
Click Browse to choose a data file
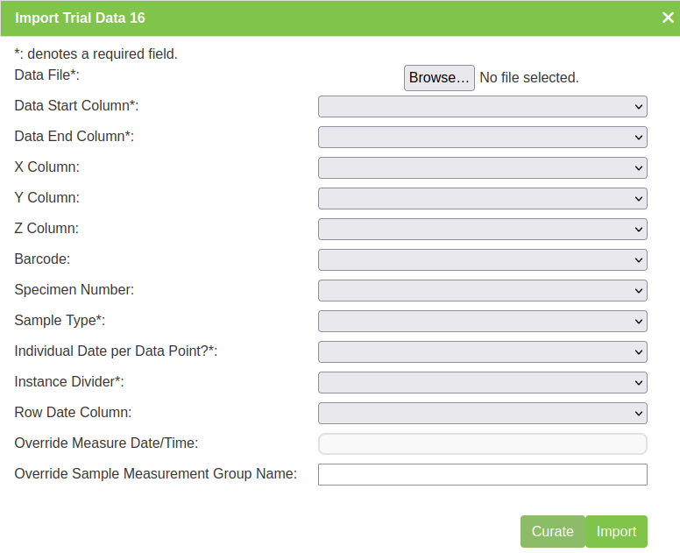click(x=439, y=78)
